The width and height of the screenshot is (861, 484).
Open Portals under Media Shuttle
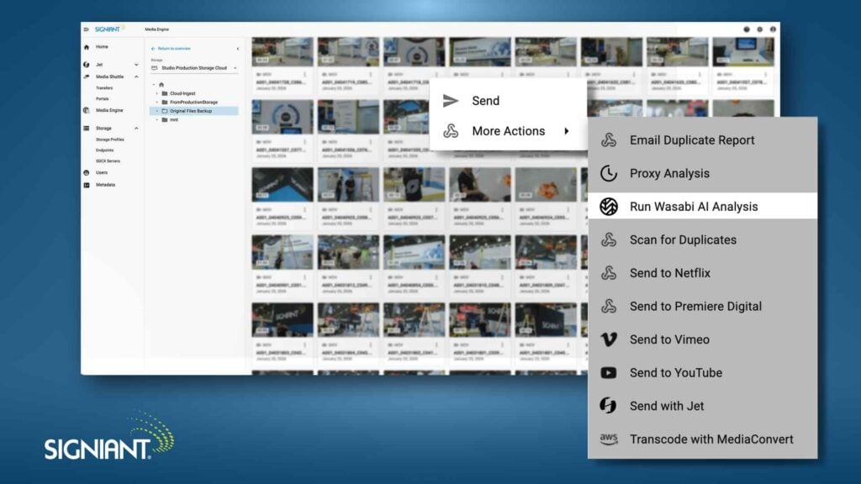point(102,99)
